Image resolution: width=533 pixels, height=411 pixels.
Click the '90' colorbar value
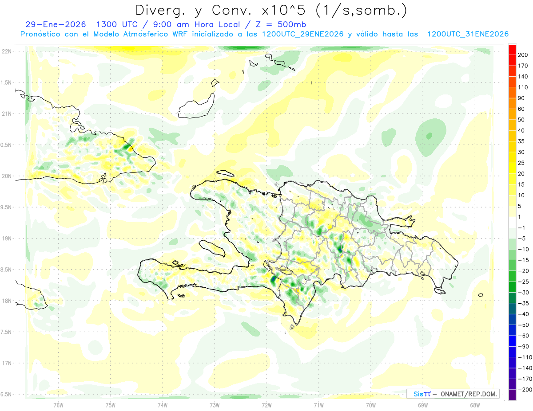click(522, 98)
